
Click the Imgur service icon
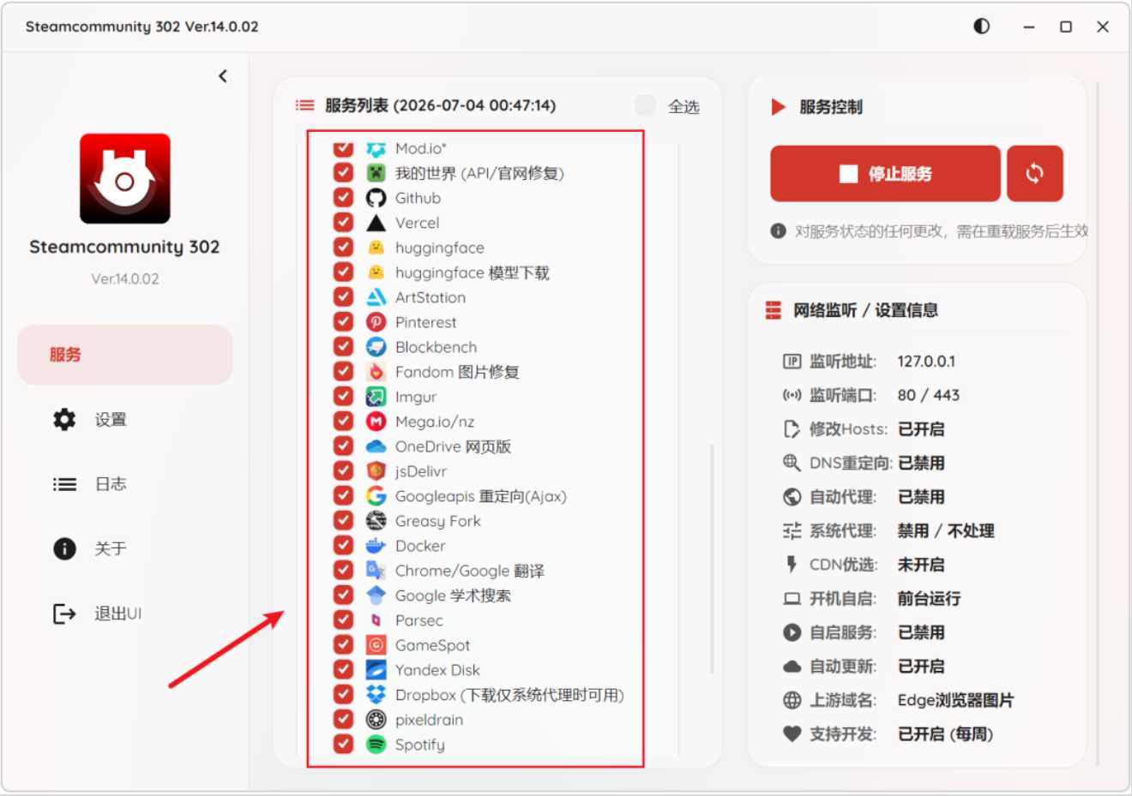click(376, 397)
